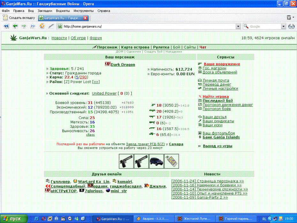Screen dimensions: 297x223
Task: Open Банк Ganja Islands link
Action: pos(221,137)
